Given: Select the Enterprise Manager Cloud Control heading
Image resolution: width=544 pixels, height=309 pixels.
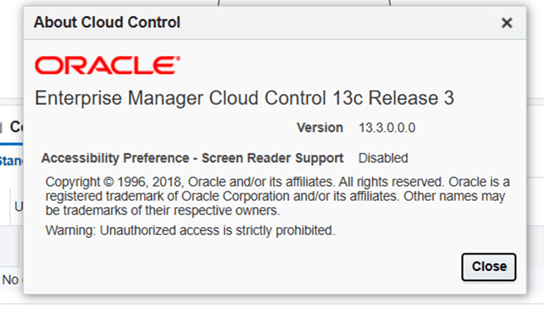Looking at the screenshot, I should pyautogui.click(x=244, y=99).
